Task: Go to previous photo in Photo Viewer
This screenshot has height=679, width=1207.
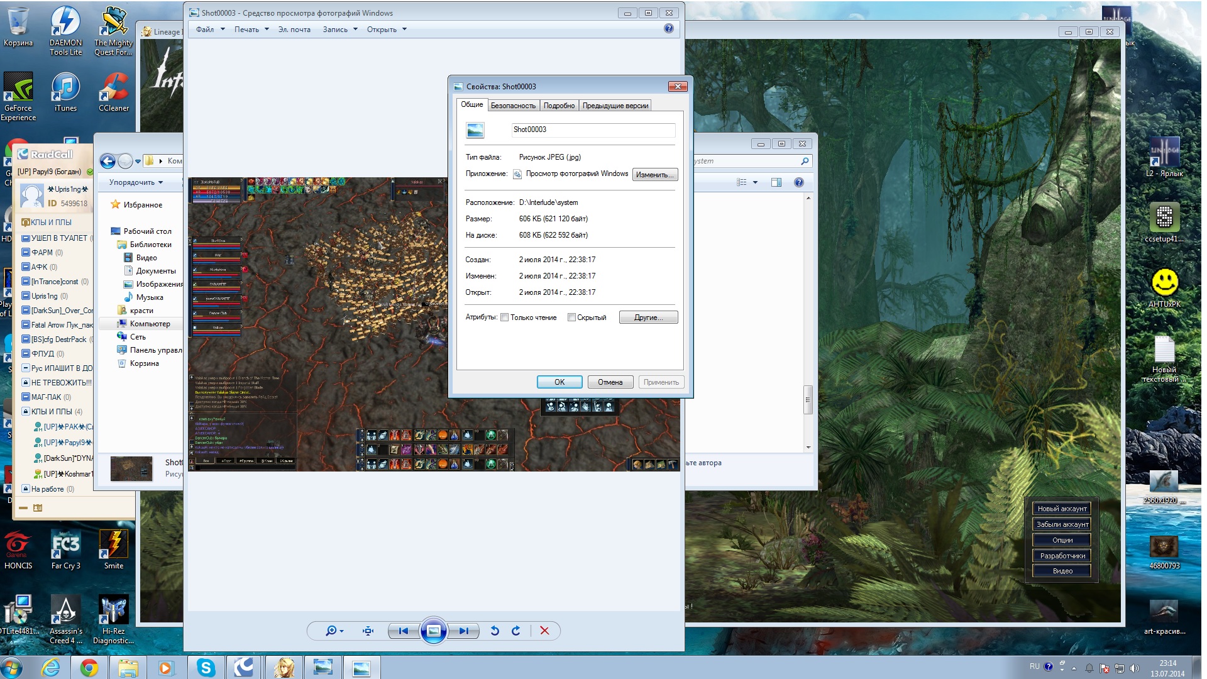Action: click(404, 631)
